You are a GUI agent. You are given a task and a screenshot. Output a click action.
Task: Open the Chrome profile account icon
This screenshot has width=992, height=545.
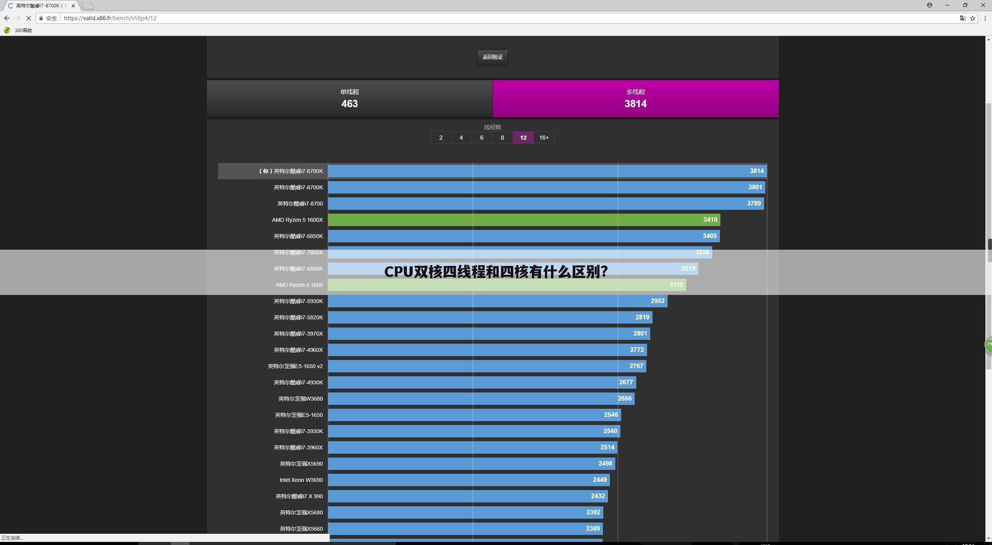(x=929, y=5)
